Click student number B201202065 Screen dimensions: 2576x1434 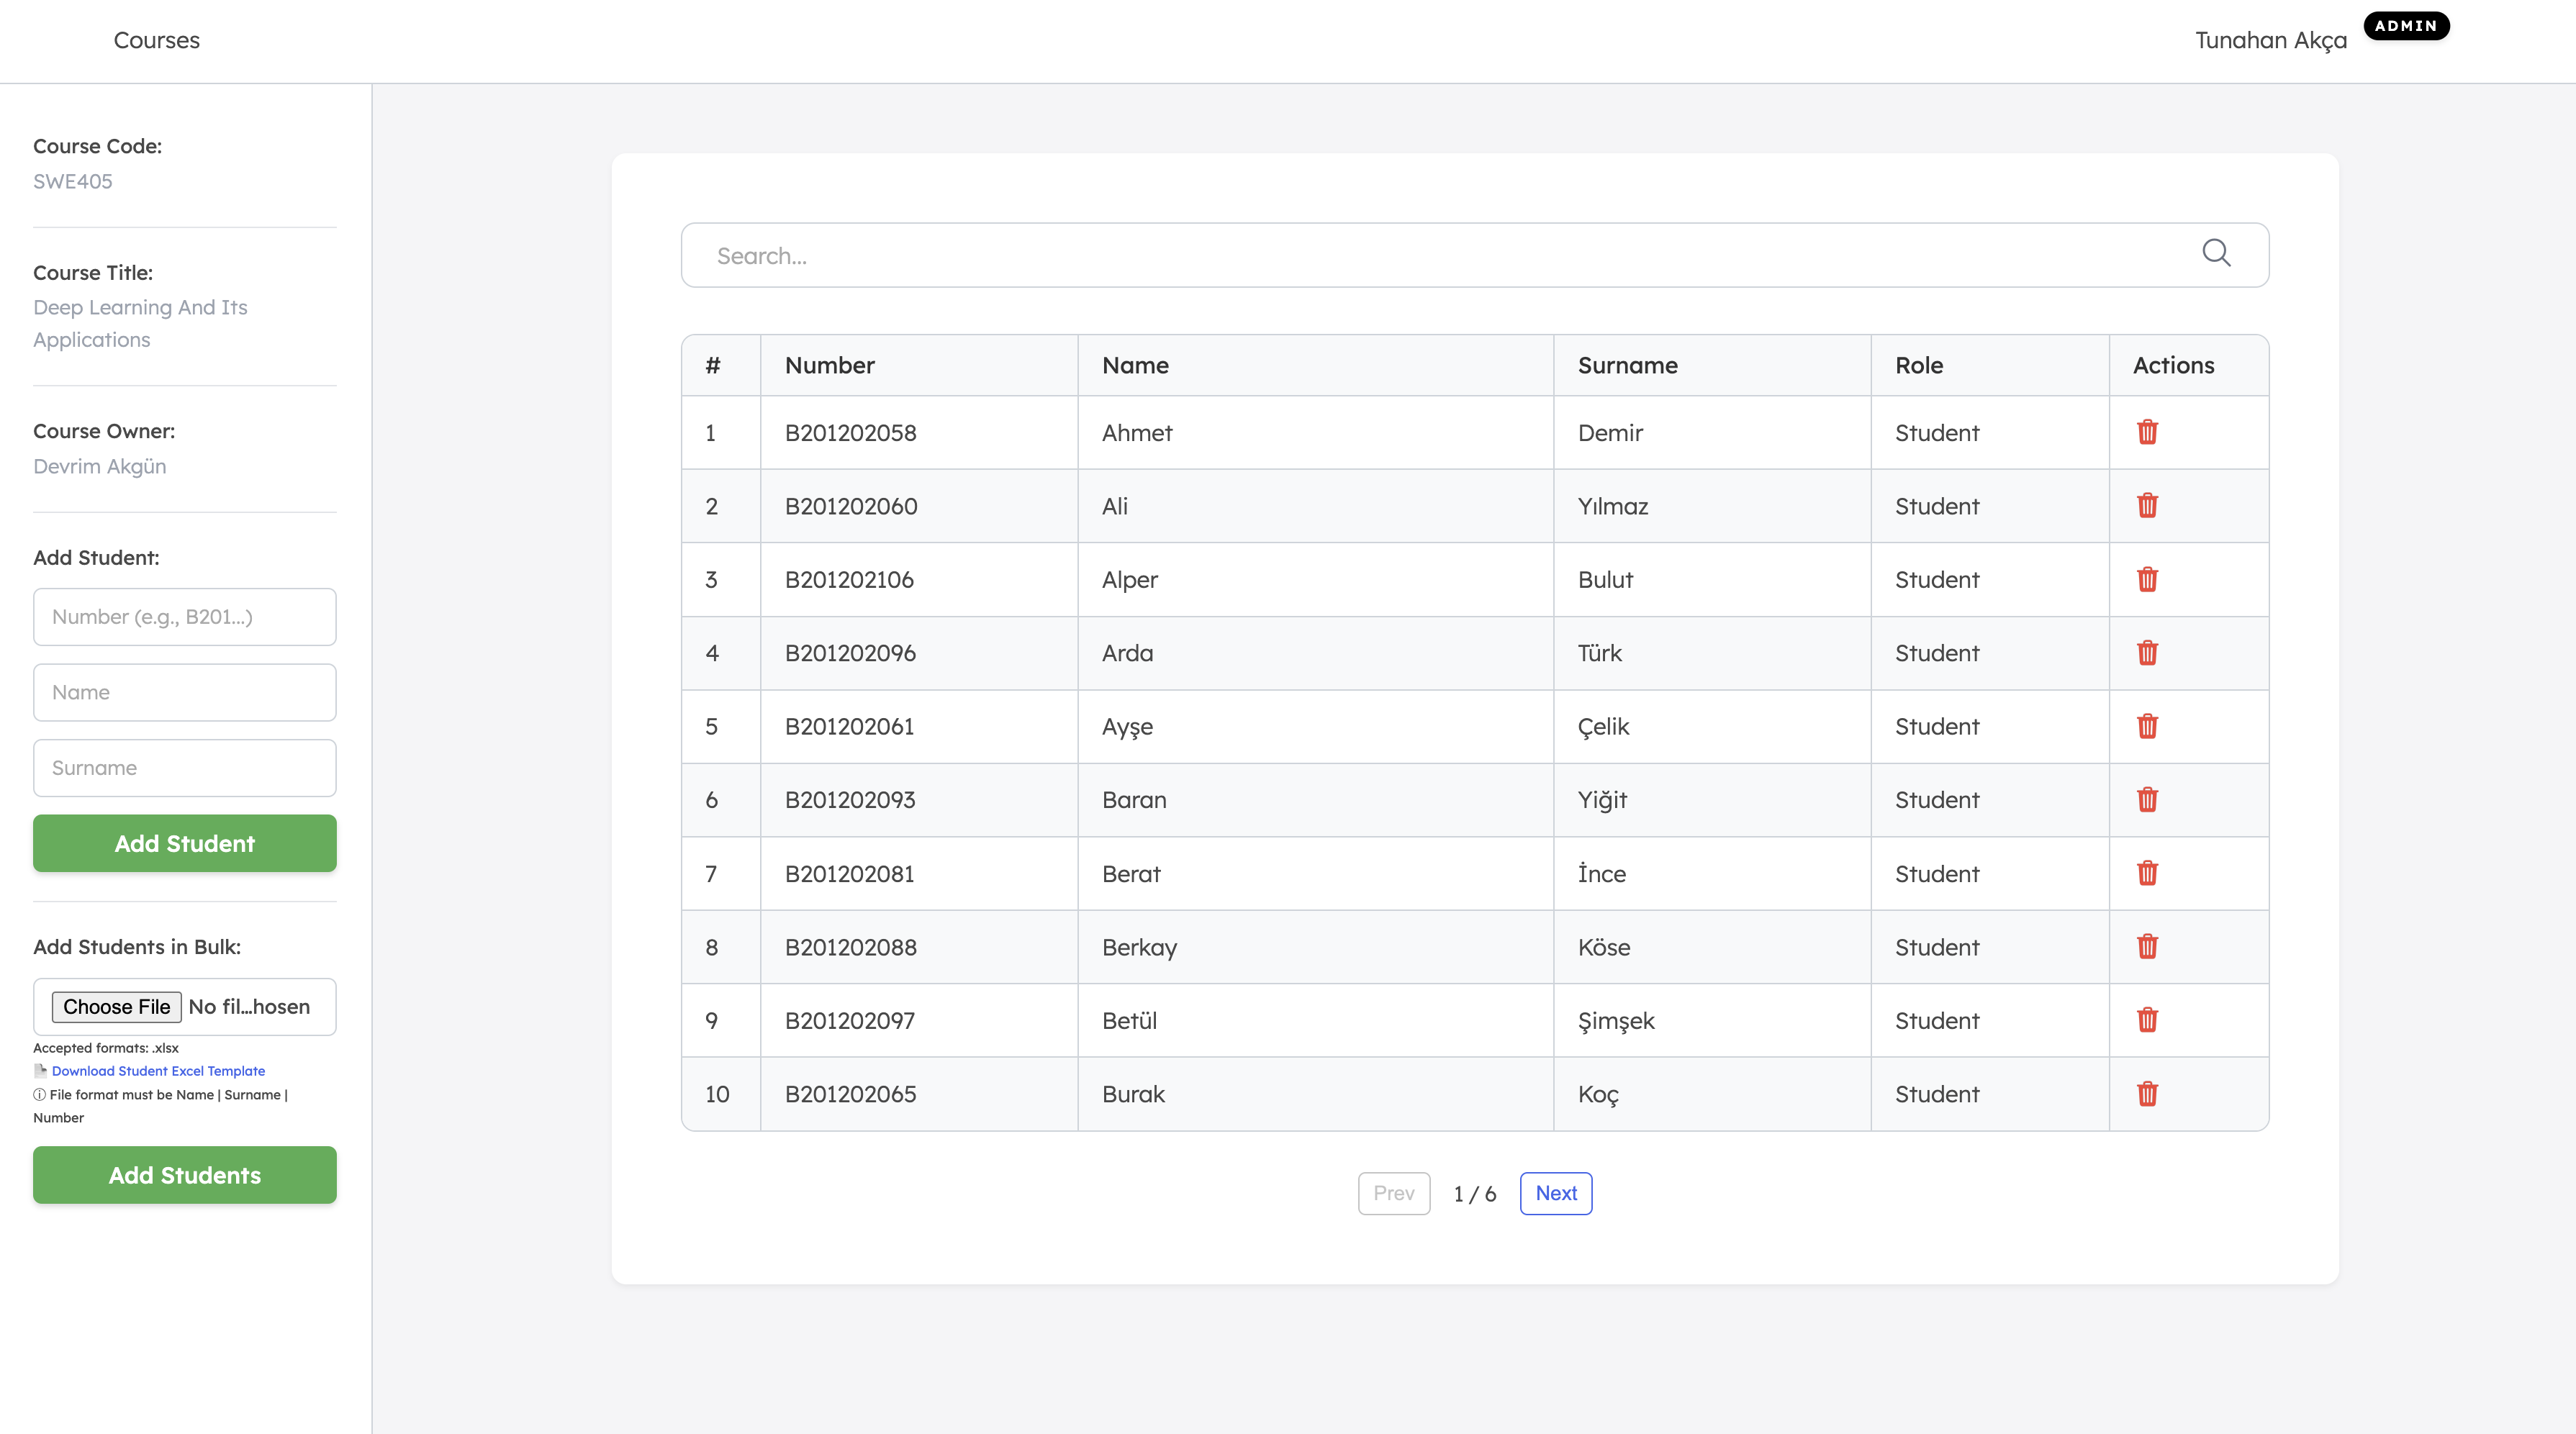click(850, 1093)
